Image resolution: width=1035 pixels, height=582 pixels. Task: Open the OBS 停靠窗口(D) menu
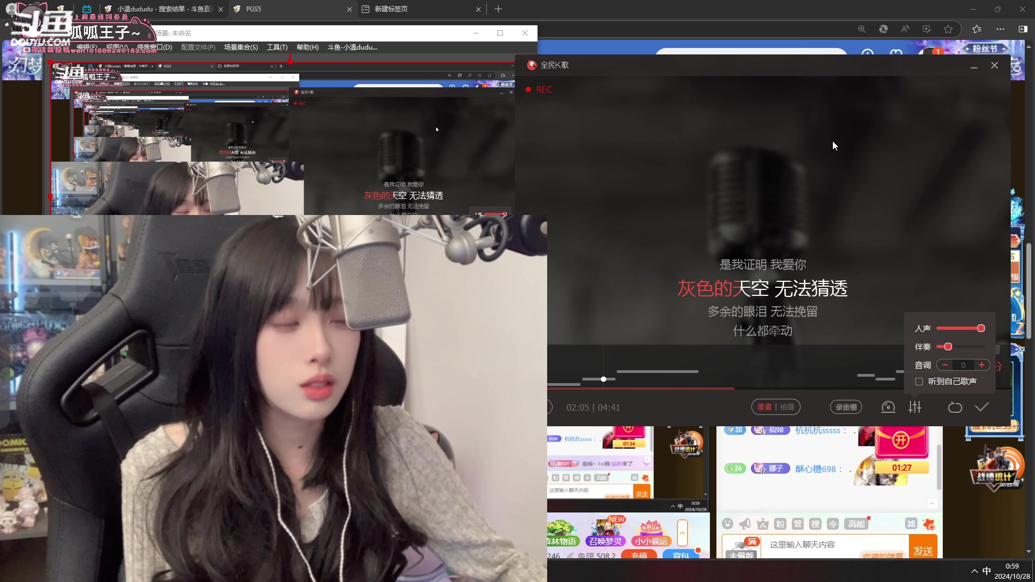tap(154, 47)
